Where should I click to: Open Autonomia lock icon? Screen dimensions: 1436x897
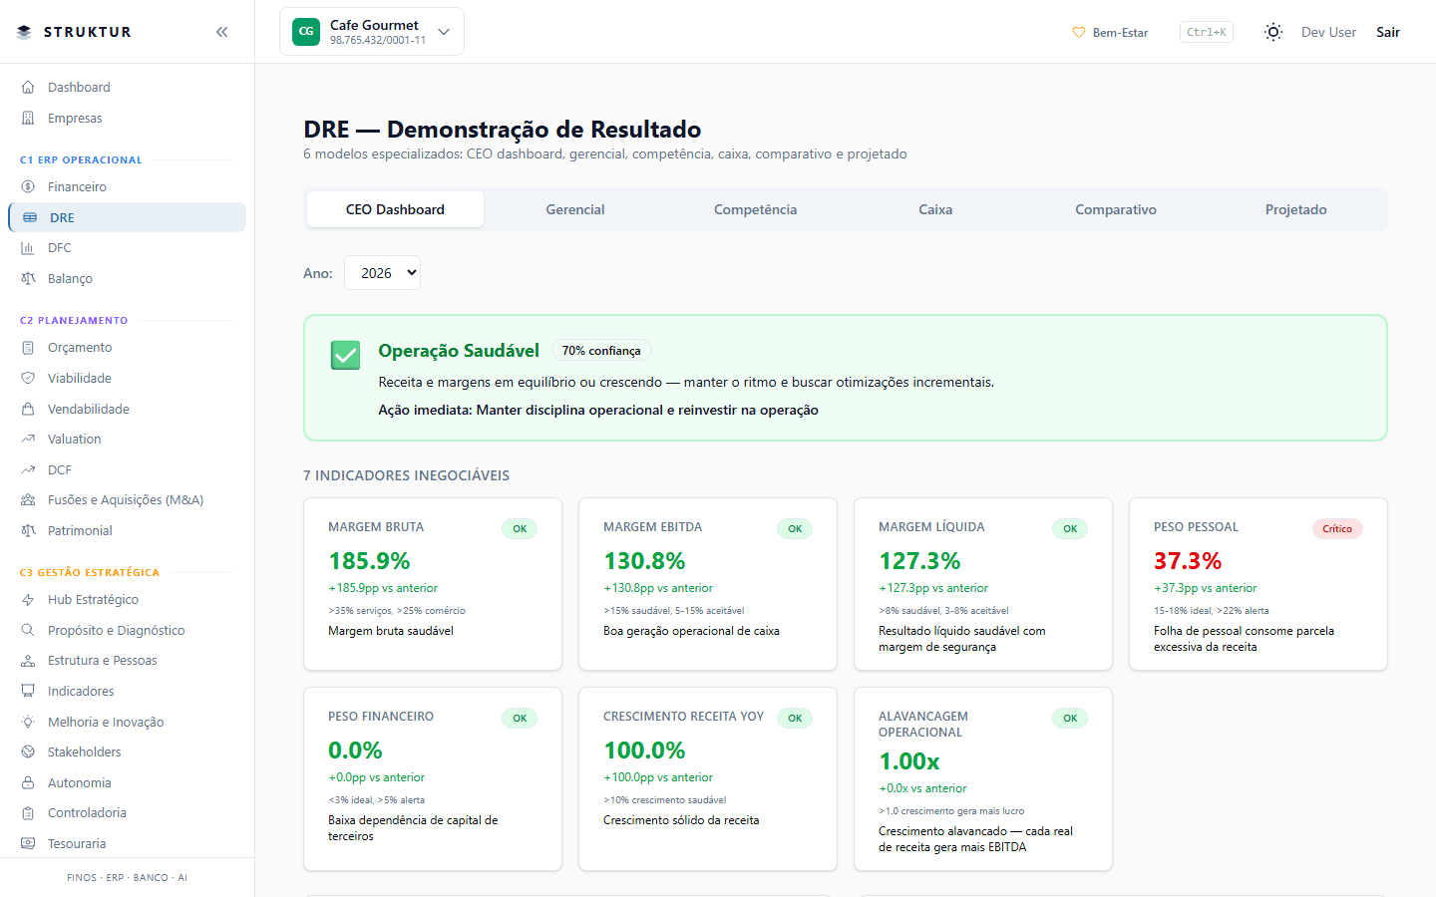coord(28,782)
